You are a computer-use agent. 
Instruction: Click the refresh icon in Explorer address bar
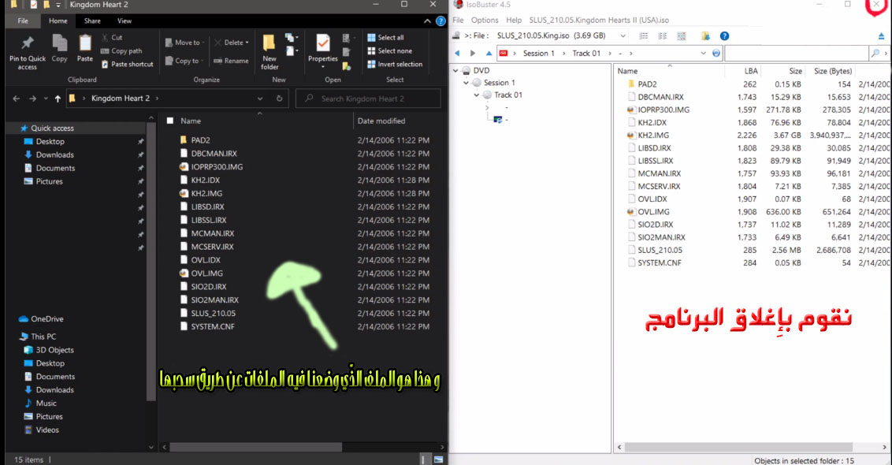[280, 99]
